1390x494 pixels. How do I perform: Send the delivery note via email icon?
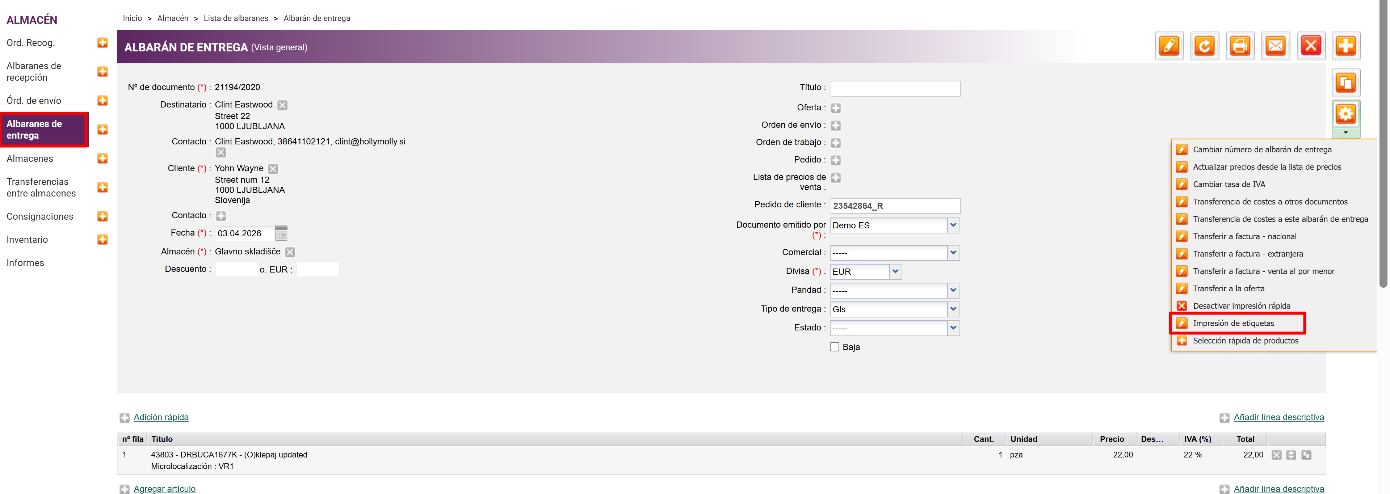(x=1275, y=46)
